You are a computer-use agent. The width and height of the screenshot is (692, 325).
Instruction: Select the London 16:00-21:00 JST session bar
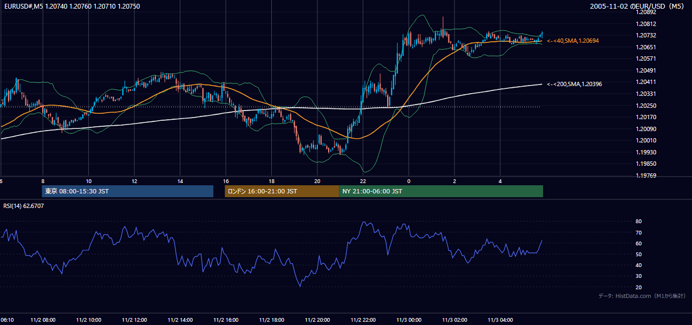(282, 191)
